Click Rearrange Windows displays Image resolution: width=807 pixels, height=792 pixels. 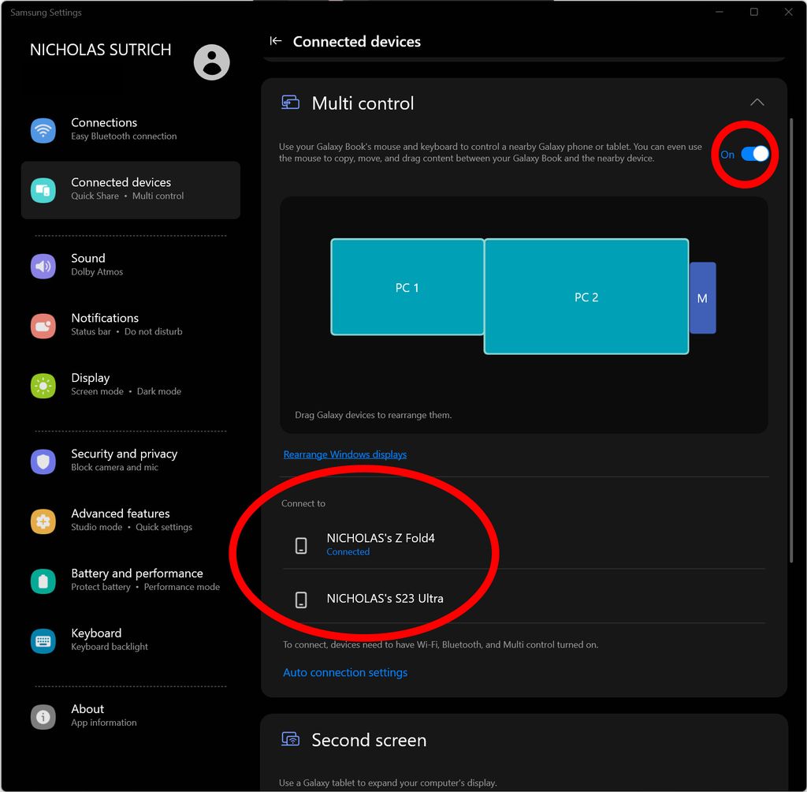[344, 454]
